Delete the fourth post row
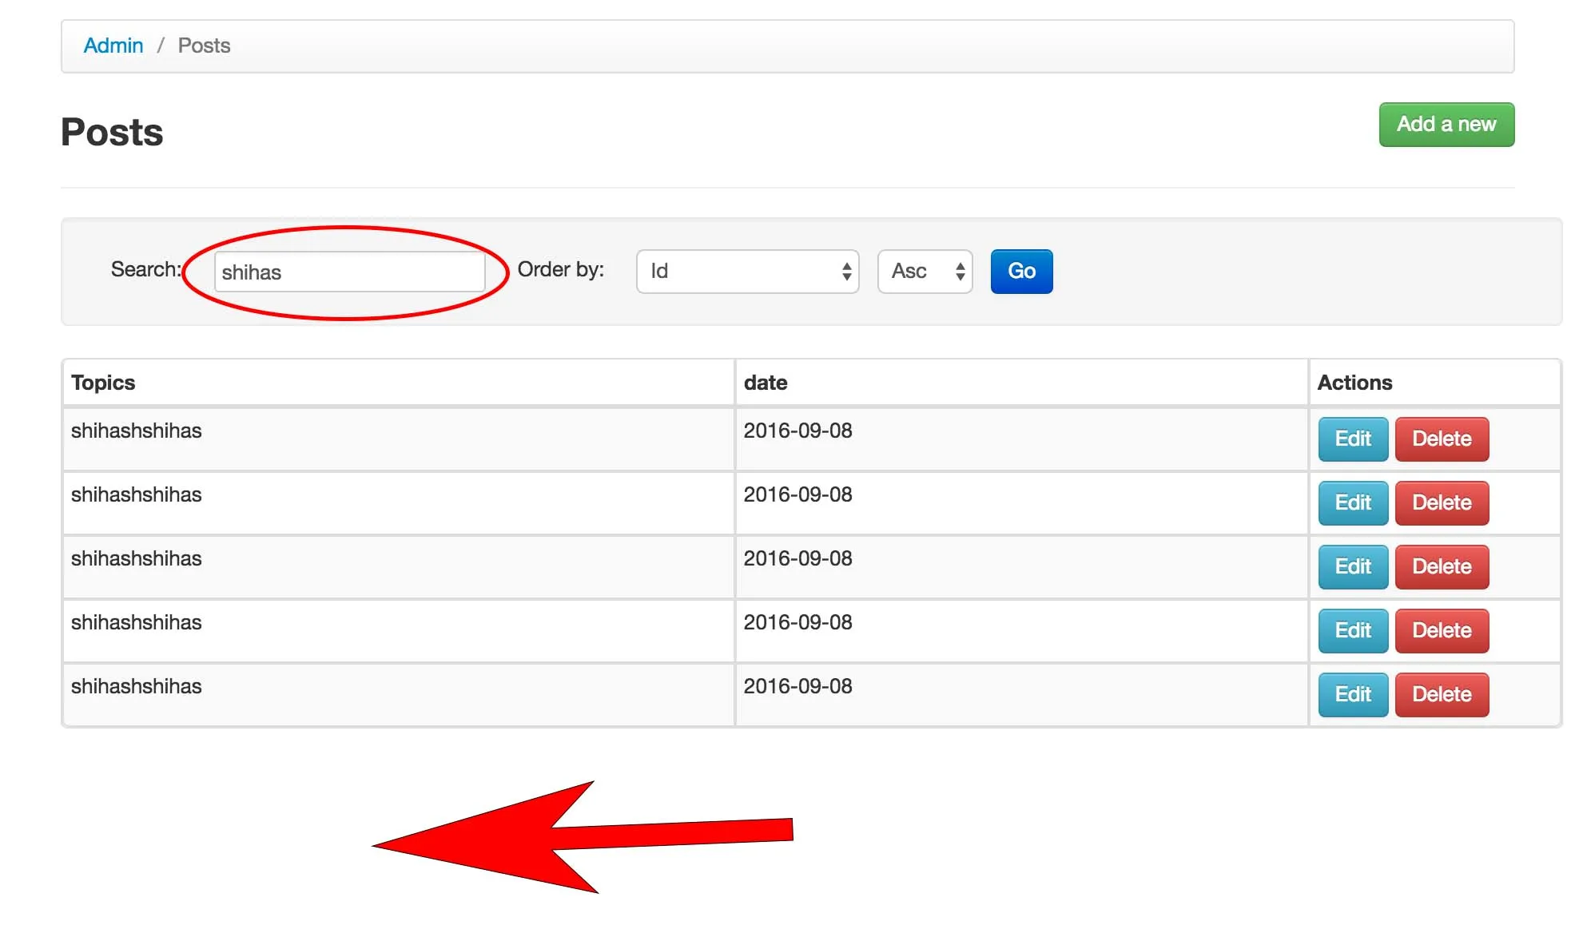This screenshot has width=1587, height=925. pyautogui.click(x=1441, y=630)
